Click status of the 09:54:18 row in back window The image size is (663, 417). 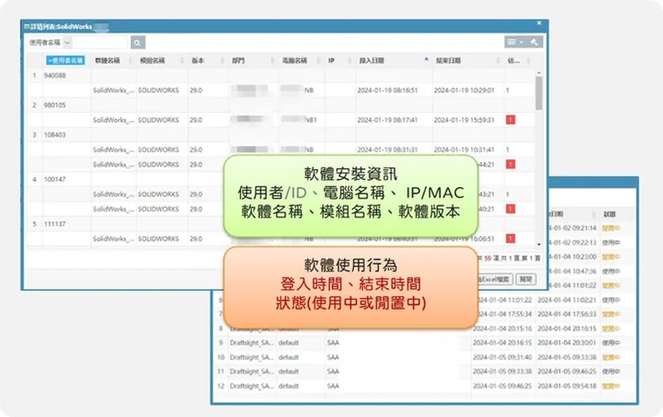coord(610,386)
